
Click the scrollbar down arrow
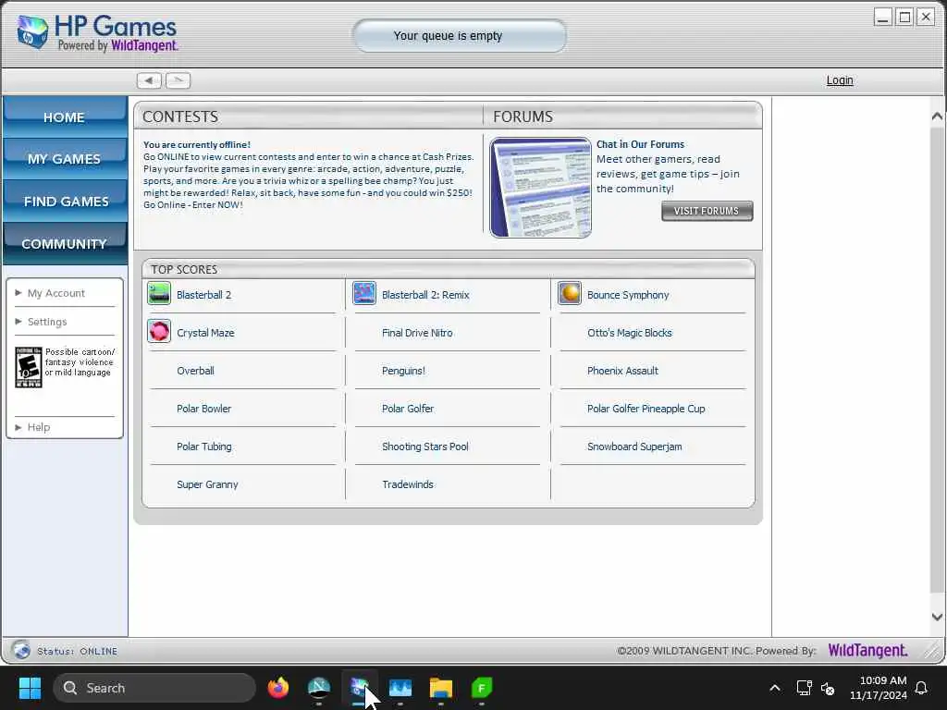(937, 617)
